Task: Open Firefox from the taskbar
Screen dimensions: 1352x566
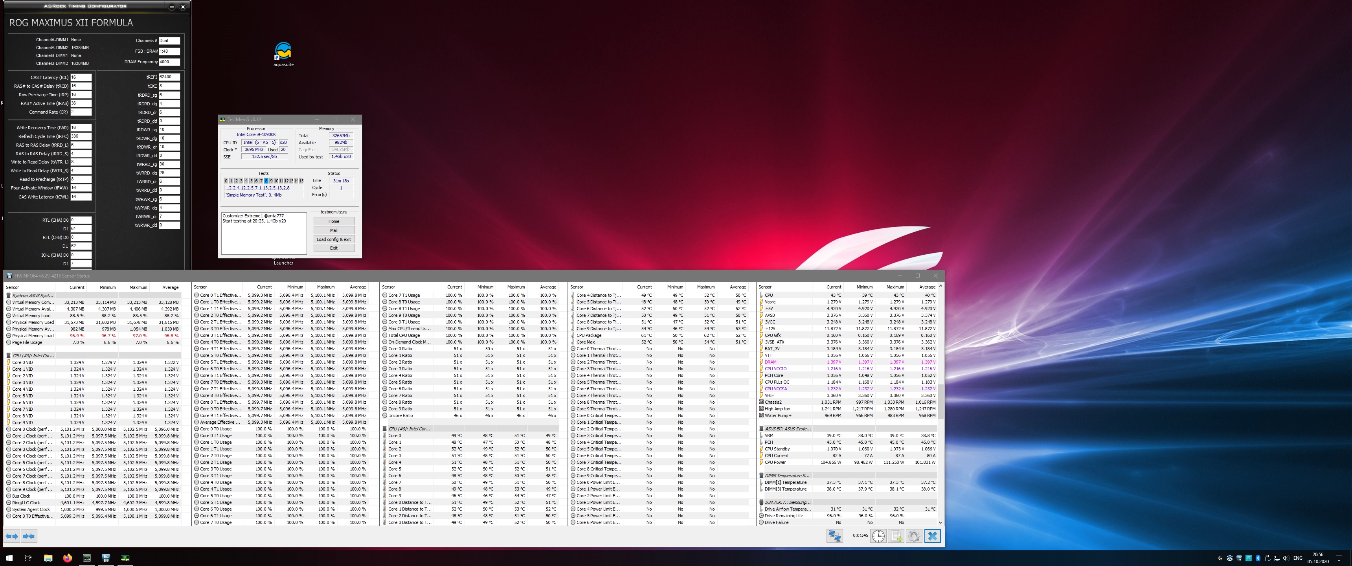Action: coord(67,558)
